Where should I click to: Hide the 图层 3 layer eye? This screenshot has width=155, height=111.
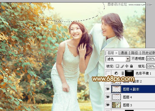coord(108,105)
